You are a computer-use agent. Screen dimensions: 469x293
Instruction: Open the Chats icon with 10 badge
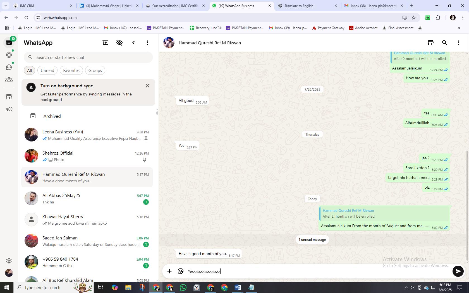tap(9, 42)
